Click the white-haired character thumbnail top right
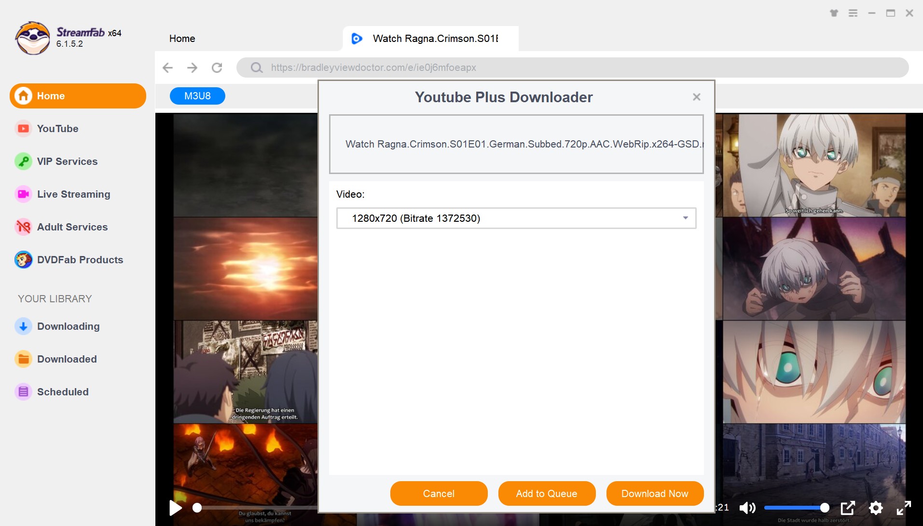 pos(814,165)
